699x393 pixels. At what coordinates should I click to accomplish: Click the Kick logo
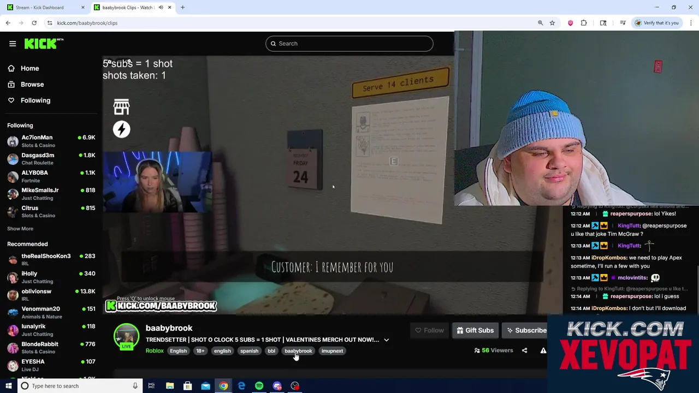click(x=44, y=44)
